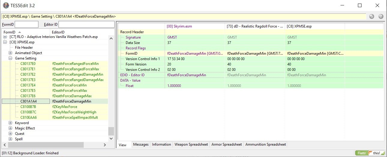Expand the Keyword group
This screenshot has height=157, width=387.
click(10, 123)
